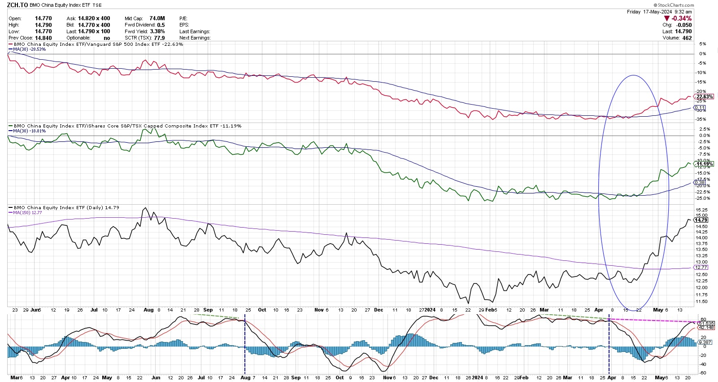The image size is (718, 382).
Task: Select the Fwd Yield 3.38% figure
Action: pyautogui.click(x=156, y=31)
